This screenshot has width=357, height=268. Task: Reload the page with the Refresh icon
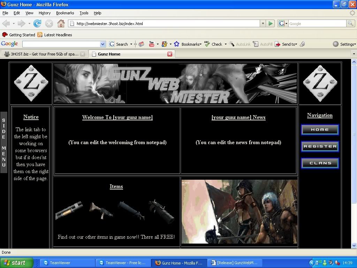[x=37, y=24]
